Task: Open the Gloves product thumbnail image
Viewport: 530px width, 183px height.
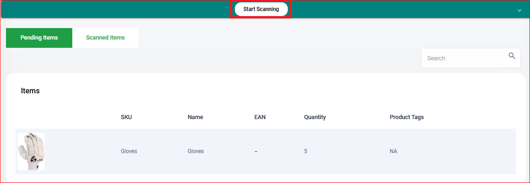Action: pyautogui.click(x=31, y=151)
